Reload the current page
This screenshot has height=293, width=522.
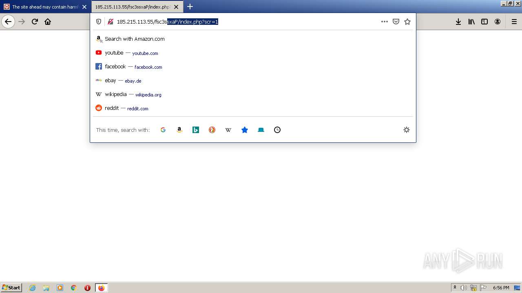(35, 22)
